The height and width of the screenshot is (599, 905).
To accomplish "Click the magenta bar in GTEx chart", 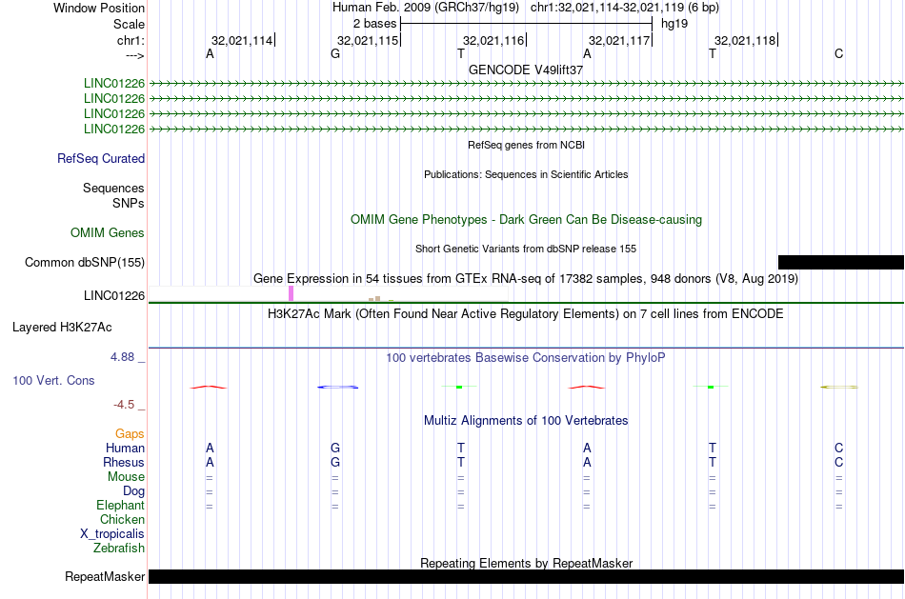I will pyautogui.click(x=291, y=293).
